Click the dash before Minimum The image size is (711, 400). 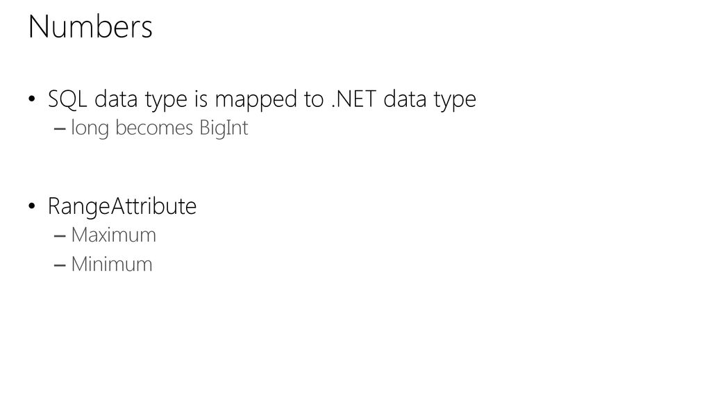coord(60,265)
